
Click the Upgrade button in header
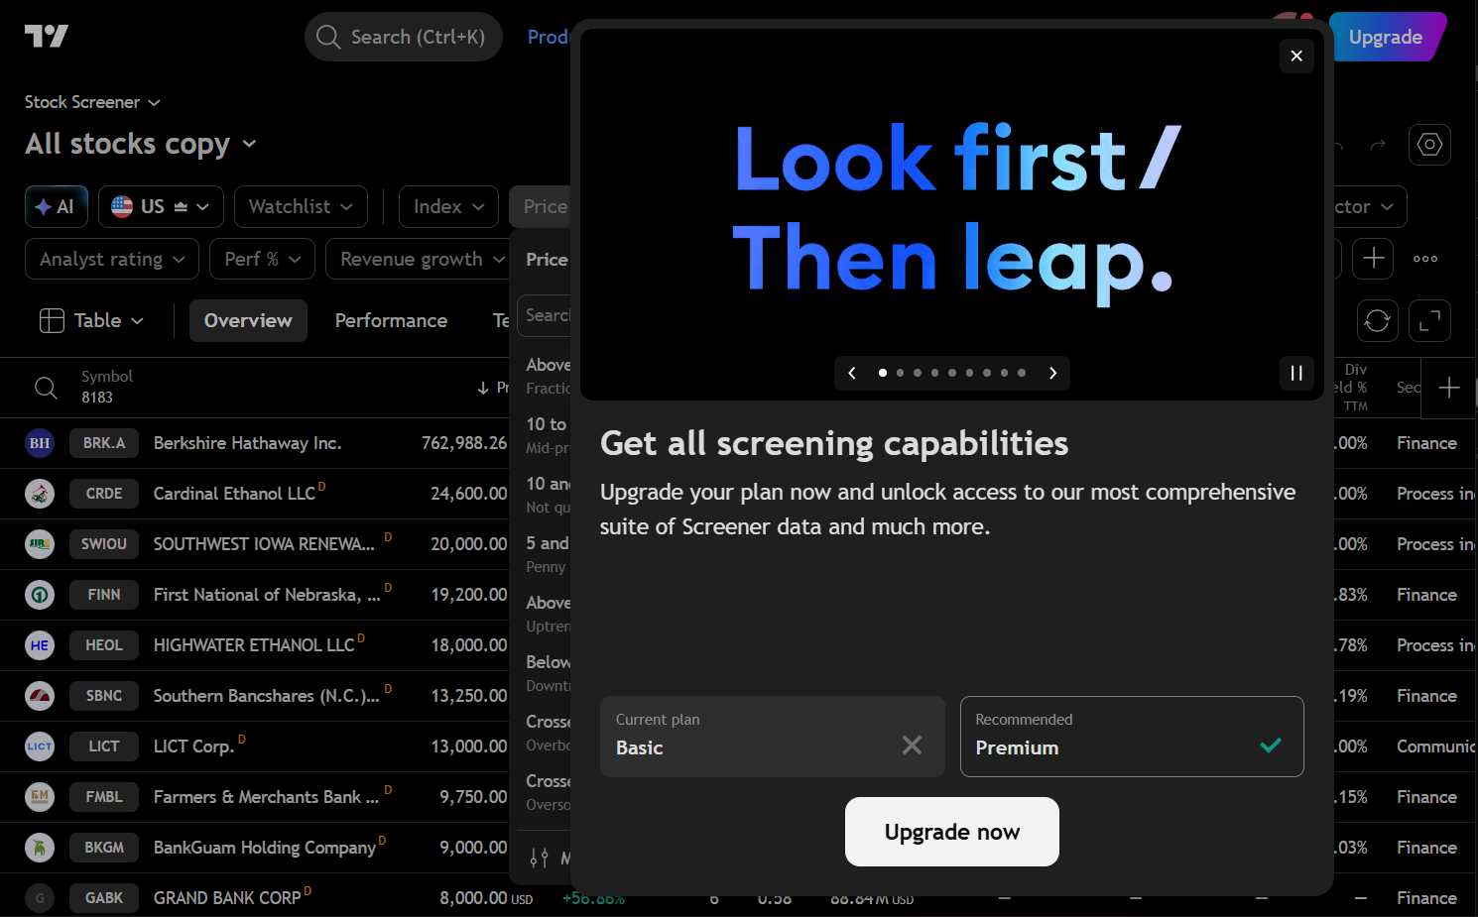[x=1386, y=37]
